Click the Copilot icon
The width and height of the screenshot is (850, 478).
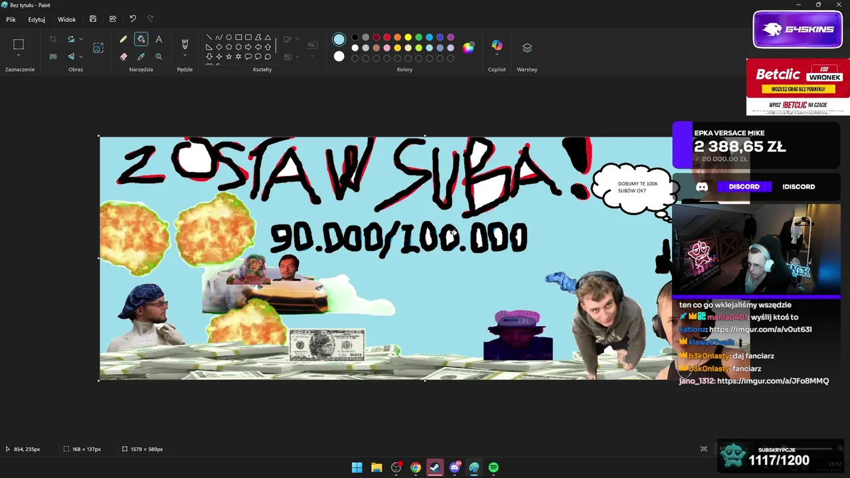[497, 45]
